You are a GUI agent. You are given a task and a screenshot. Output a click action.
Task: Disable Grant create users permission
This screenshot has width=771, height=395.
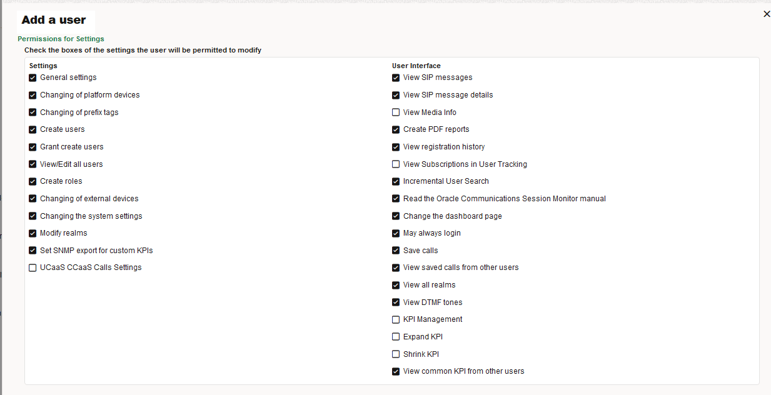(x=33, y=147)
